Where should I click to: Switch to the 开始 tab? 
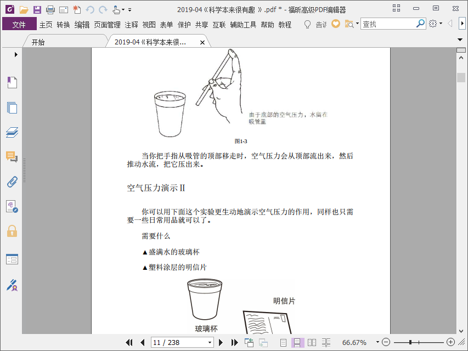[38, 42]
